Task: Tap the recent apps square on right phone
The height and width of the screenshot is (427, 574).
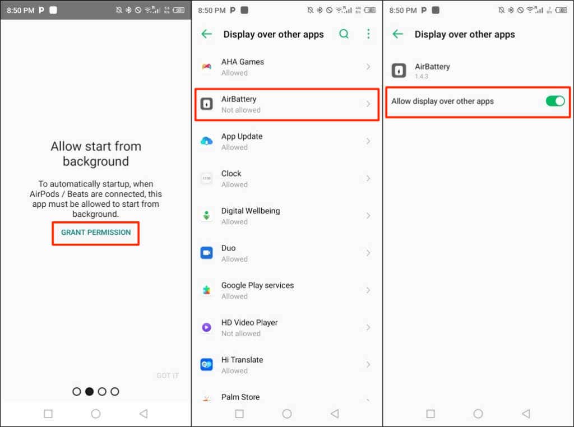Action: (430, 414)
